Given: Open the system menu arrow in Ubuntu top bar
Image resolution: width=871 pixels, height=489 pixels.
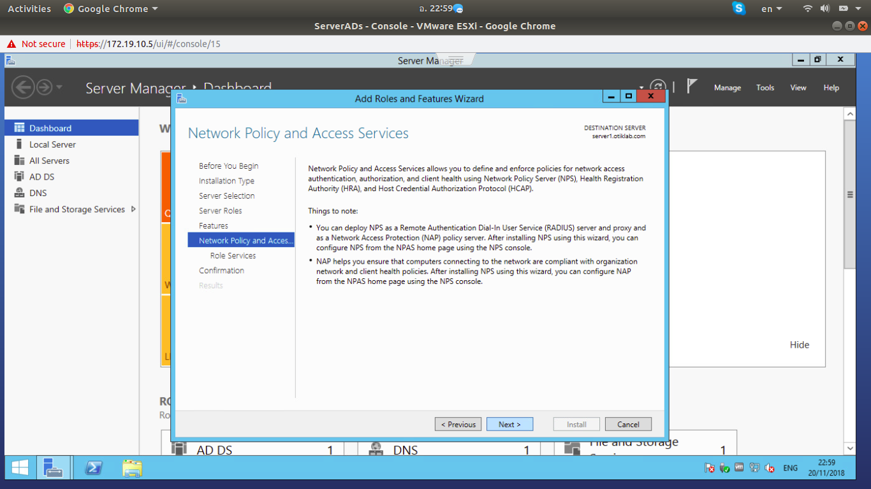Looking at the screenshot, I should pos(859,9).
